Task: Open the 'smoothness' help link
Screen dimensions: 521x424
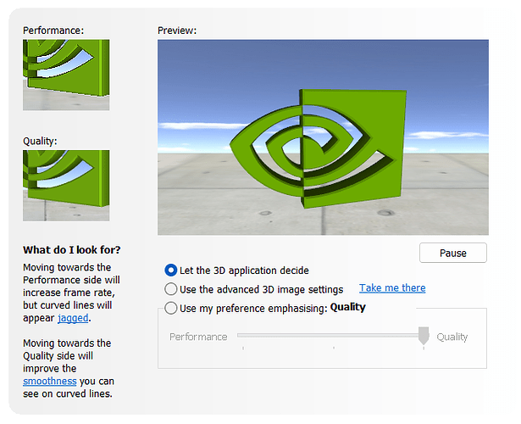Action: 49,381
